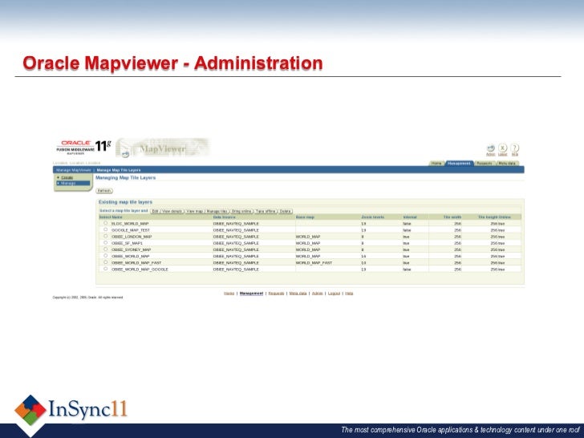Click the Zoom levels column header
Viewport: 584px width, 438px height.
tap(372, 217)
